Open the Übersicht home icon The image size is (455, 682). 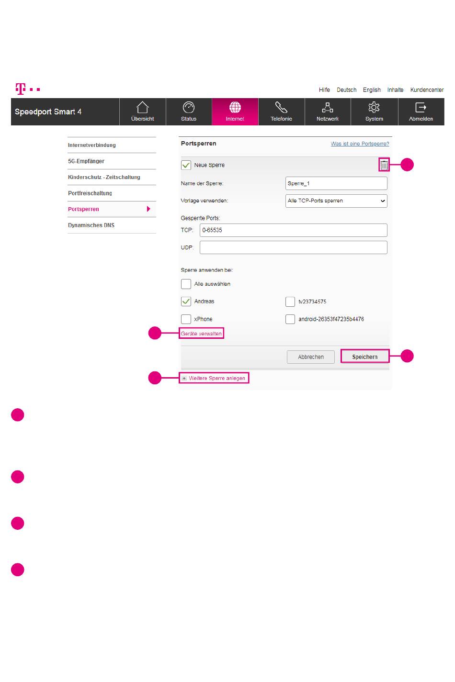click(x=143, y=107)
